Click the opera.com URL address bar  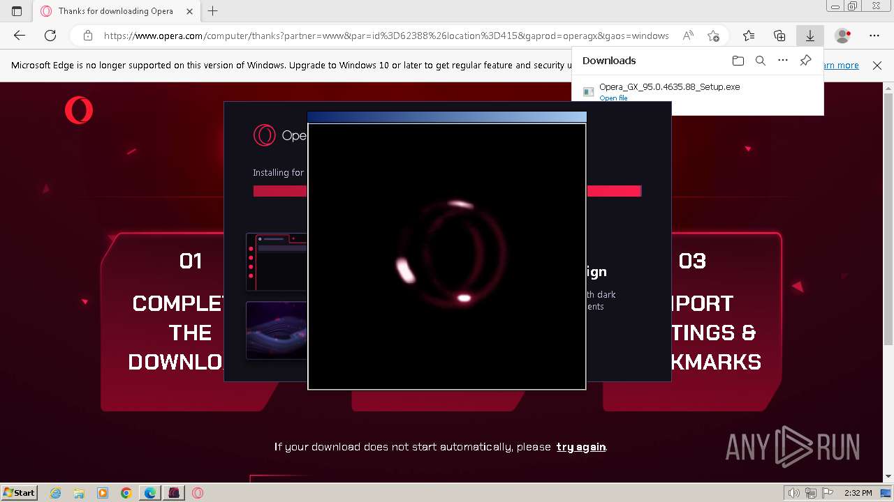point(386,36)
